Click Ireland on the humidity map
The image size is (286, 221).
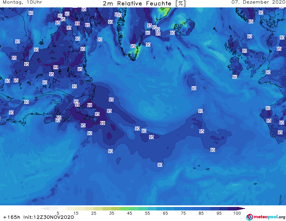pyautogui.click(x=236, y=66)
